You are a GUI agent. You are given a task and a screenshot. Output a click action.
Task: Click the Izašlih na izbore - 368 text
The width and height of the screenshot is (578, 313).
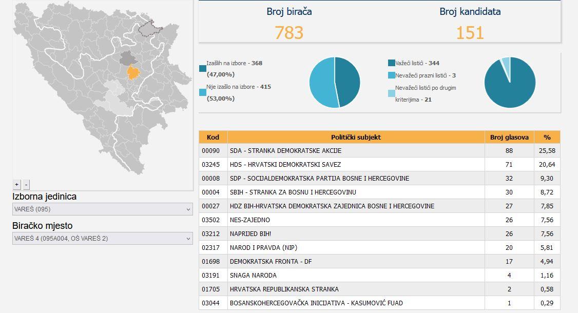tap(235, 63)
